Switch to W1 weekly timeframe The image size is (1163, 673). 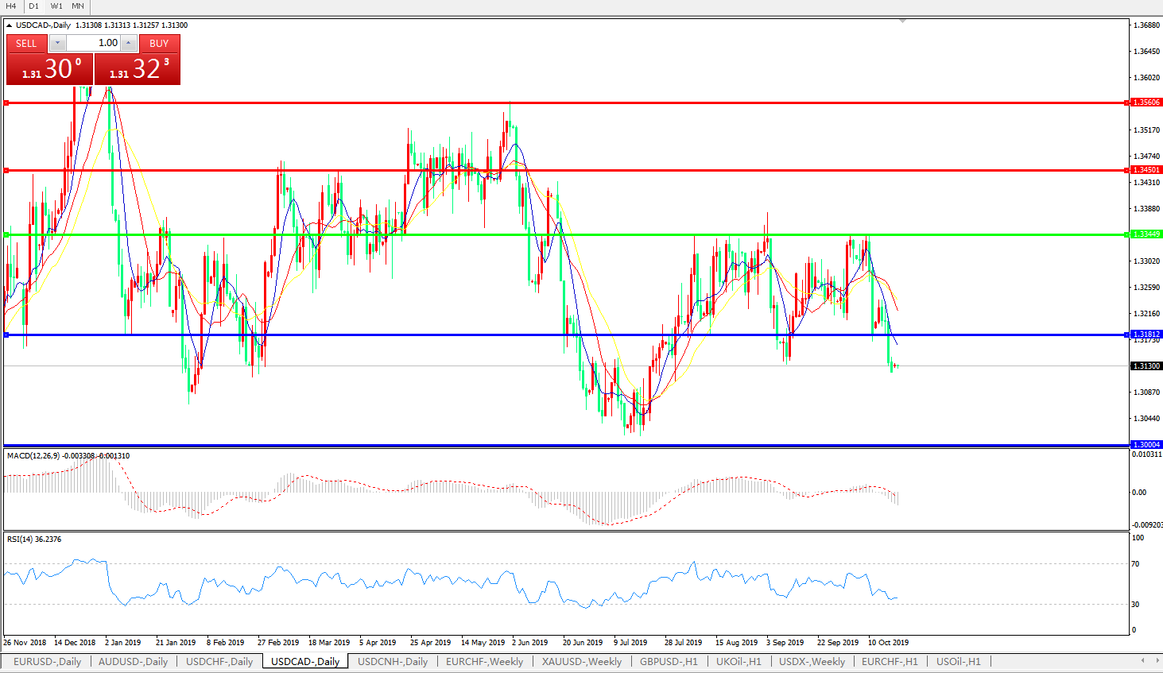[x=56, y=6]
